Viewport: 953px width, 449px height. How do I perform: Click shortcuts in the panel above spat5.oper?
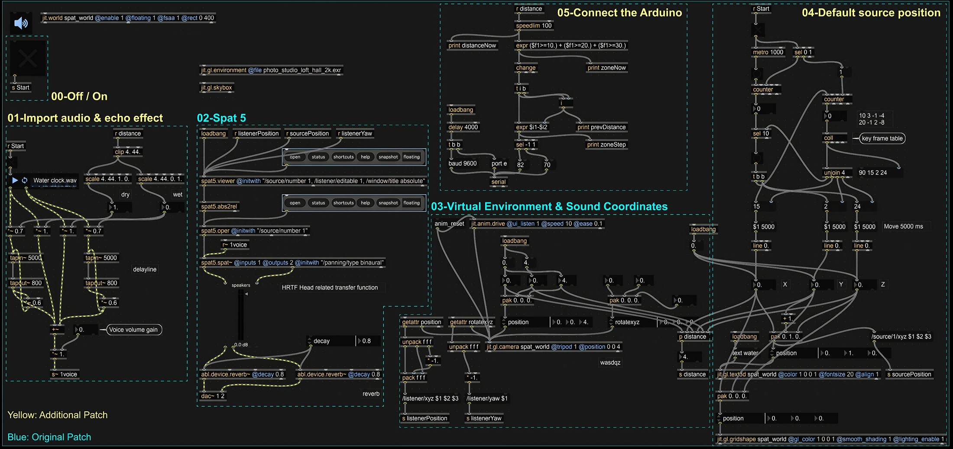click(x=344, y=203)
